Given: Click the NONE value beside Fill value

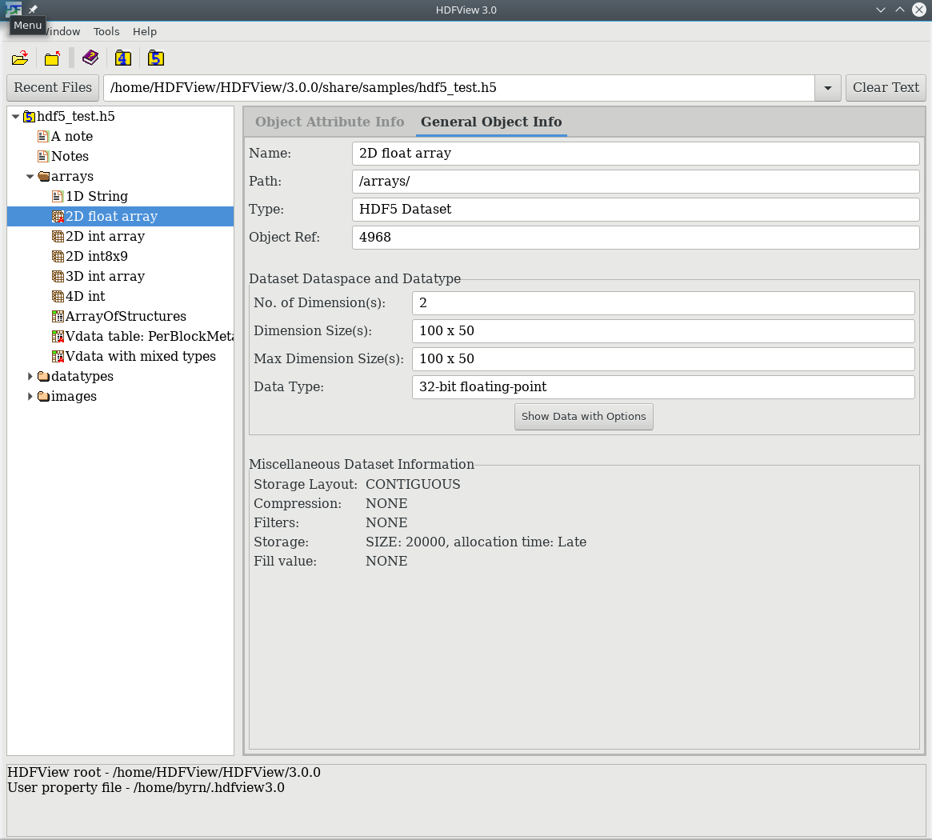Looking at the screenshot, I should 386,561.
